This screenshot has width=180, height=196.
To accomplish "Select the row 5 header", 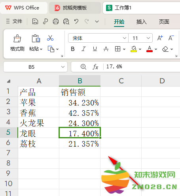I will (9, 132).
